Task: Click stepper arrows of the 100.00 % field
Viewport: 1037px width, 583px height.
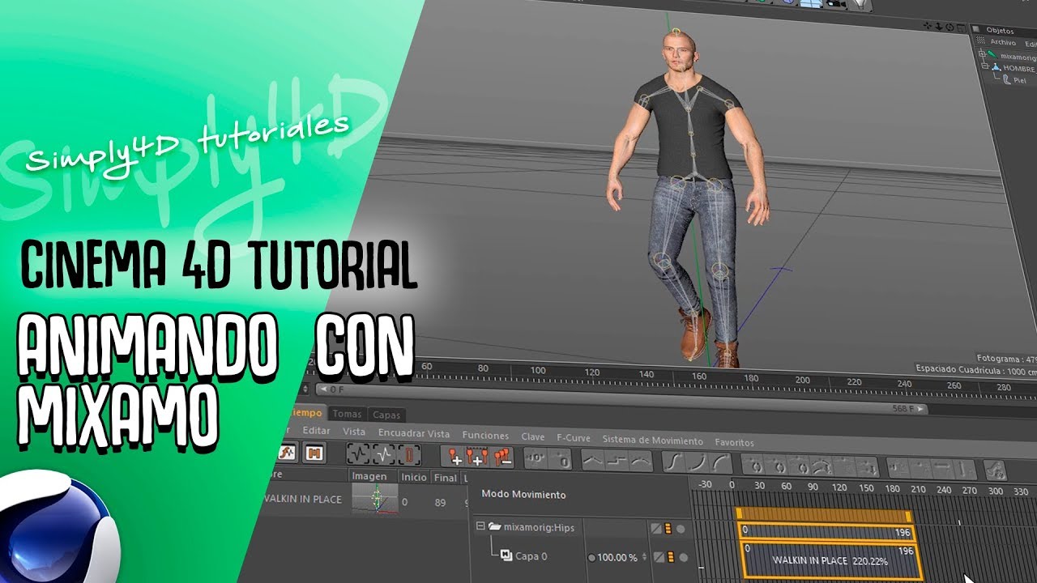Action: (x=642, y=558)
